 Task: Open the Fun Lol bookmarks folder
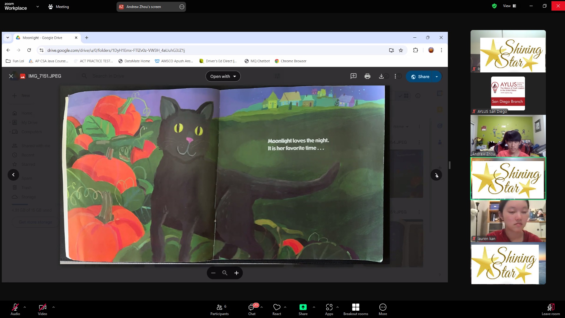click(15, 61)
